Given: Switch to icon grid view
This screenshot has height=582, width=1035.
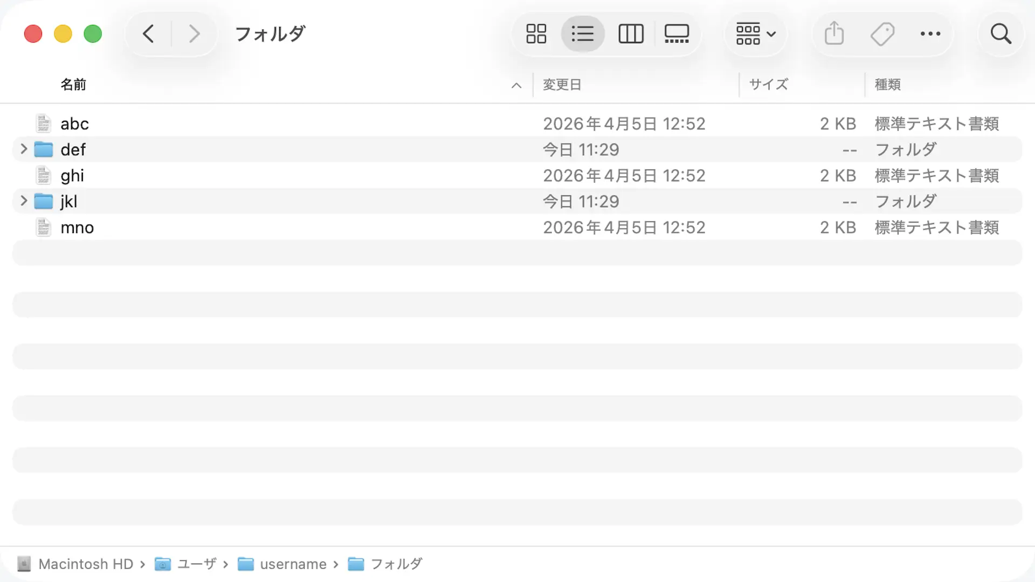Looking at the screenshot, I should (536, 34).
